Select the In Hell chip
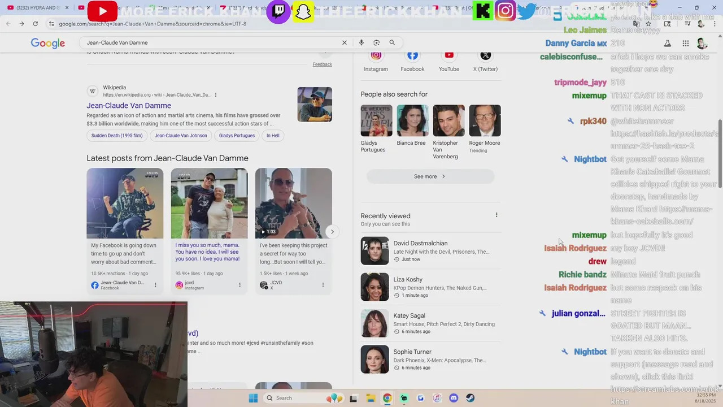This screenshot has height=407, width=723. click(273, 136)
